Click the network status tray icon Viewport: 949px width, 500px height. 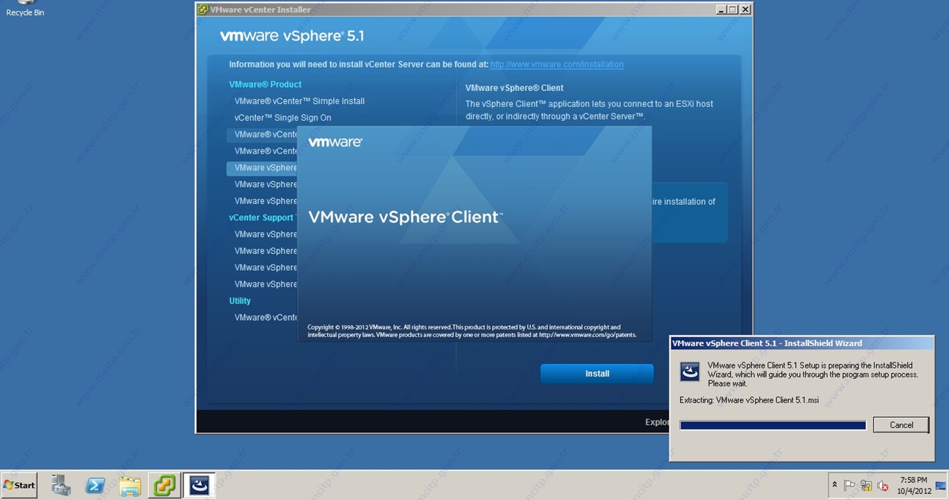pyautogui.click(x=866, y=486)
